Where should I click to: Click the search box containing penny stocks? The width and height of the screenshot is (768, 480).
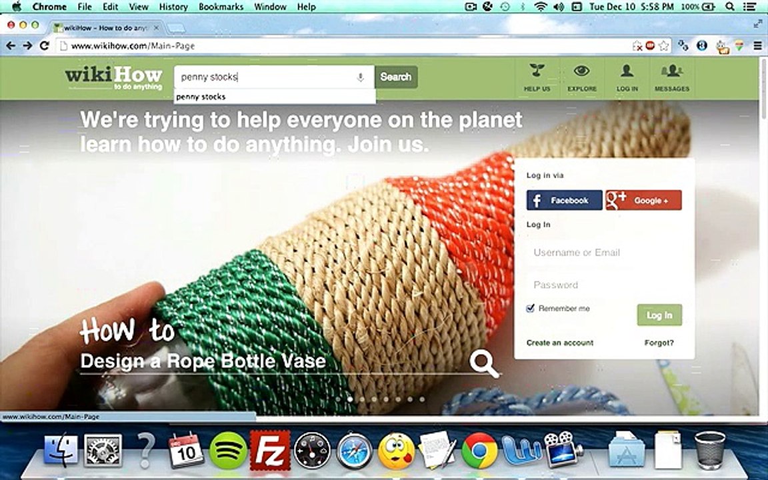click(274, 77)
